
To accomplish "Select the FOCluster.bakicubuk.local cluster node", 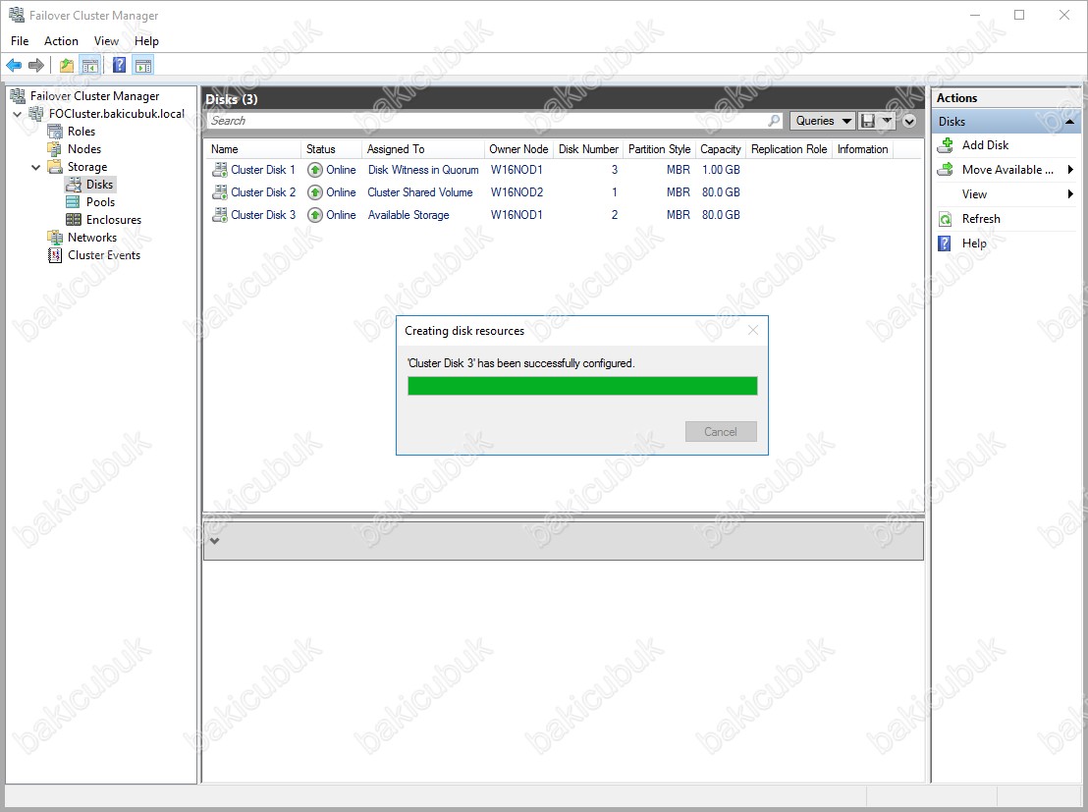I will click(x=117, y=114).
